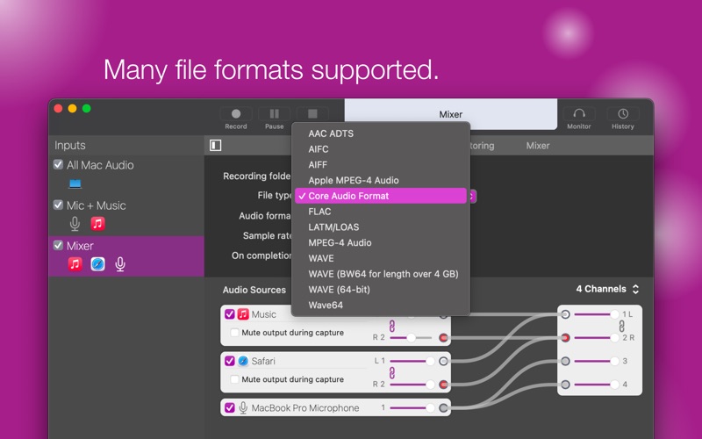Adjust MacBook Pro Microphone channel 1 slider
The height and width of the screenshot is (439, 702).
point(412,407)
